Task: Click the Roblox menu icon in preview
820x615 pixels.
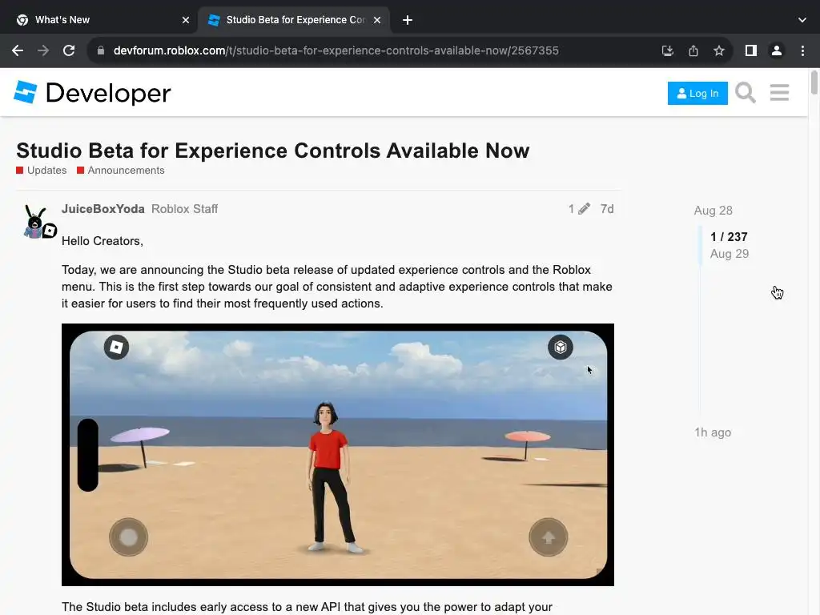Action: point(116,348)
